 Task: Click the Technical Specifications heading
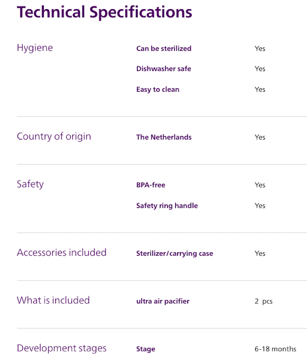[104, 12]
